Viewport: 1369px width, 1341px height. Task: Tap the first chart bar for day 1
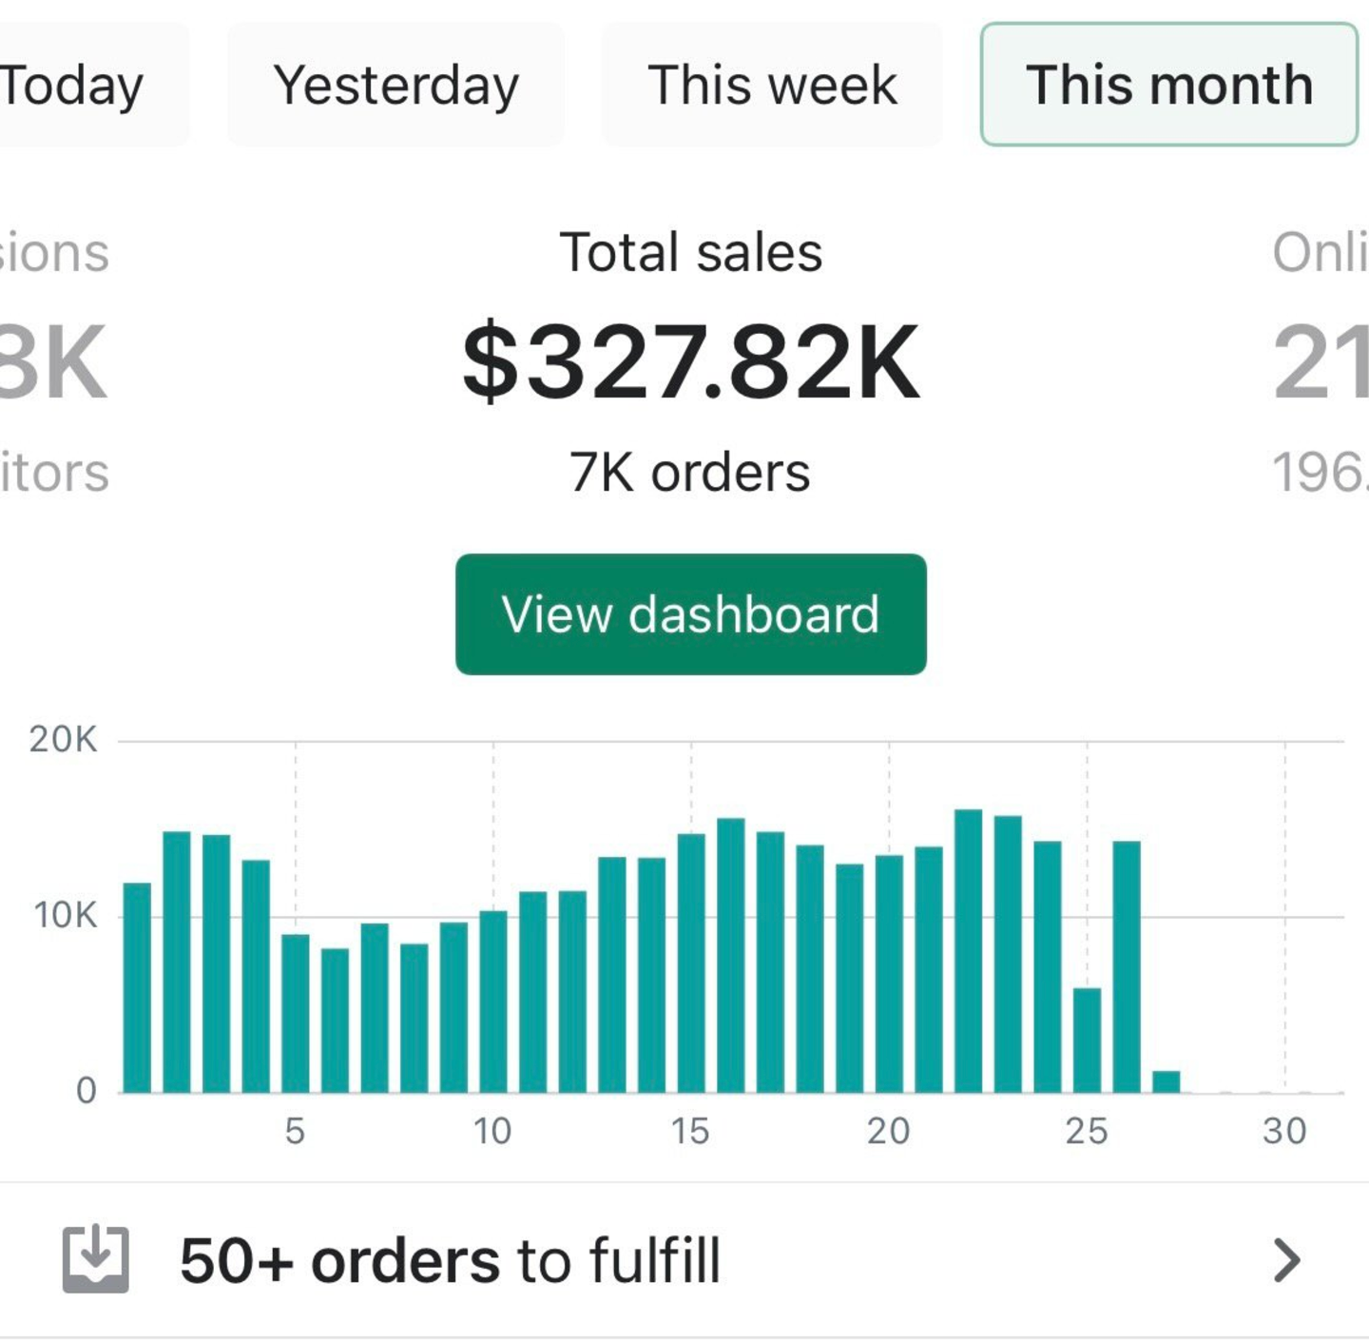137,987
